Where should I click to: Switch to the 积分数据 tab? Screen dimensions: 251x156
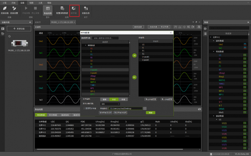[x=53, y=115]
